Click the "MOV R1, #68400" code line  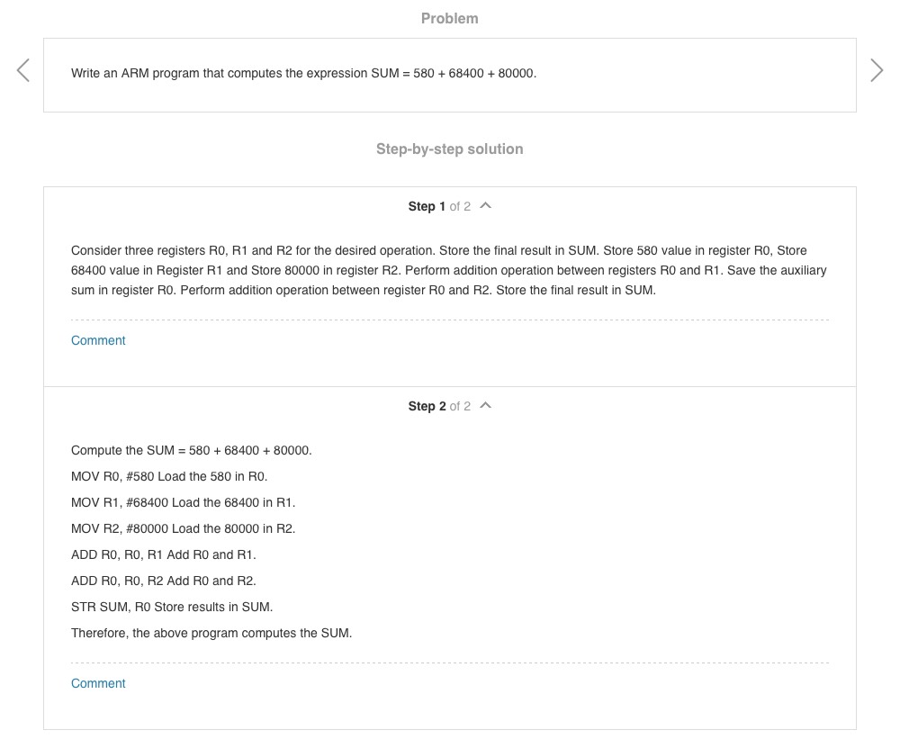pos(183,502)
